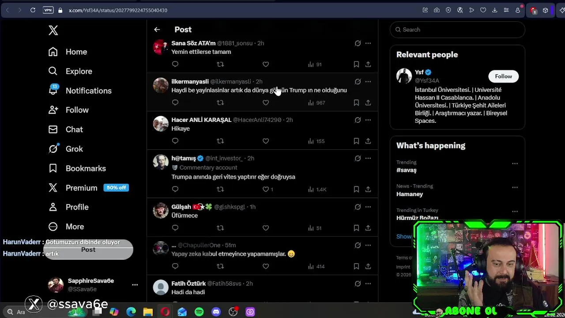
Task: Open Notifications in the sidebar
Action: pos(79,91)
